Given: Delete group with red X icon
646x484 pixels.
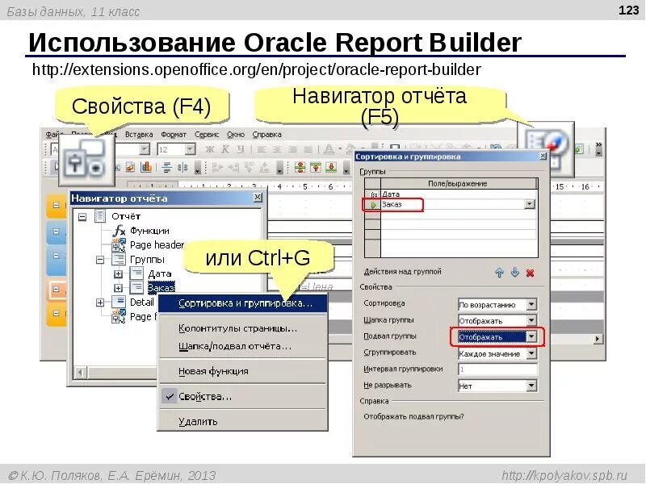Looking at the screenshot, I should click(x=531, y=273).
